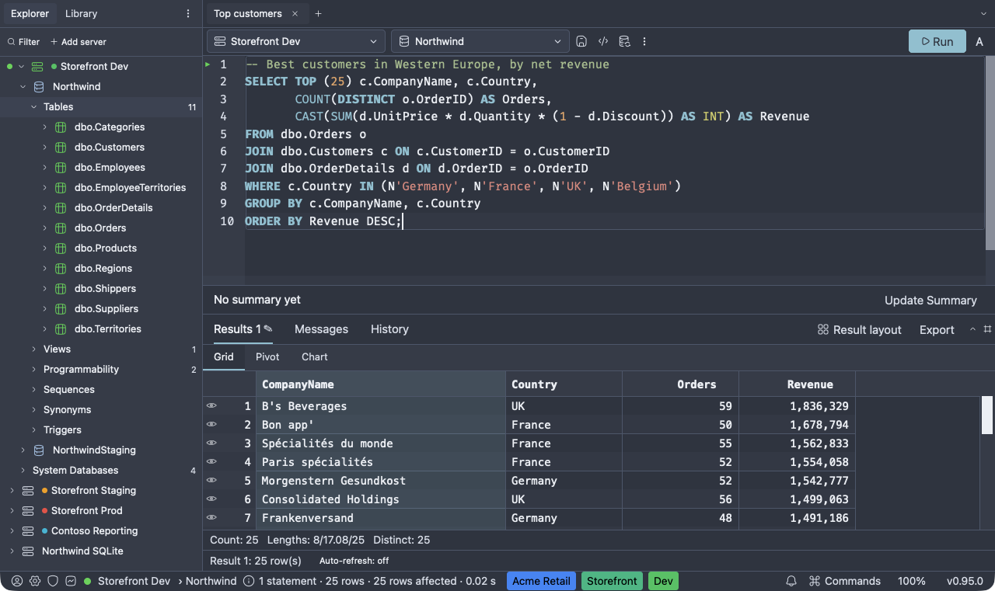Click the Export button
995x591 pixels.
[x=937, y=329]
